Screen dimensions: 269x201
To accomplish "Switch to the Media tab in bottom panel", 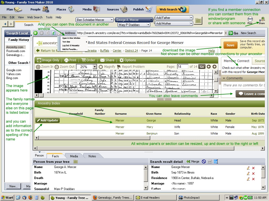I will click(74, 156).
